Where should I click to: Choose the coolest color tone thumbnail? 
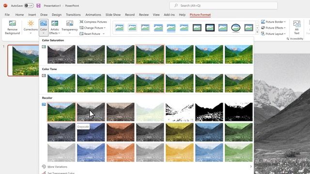pos(62,83)
